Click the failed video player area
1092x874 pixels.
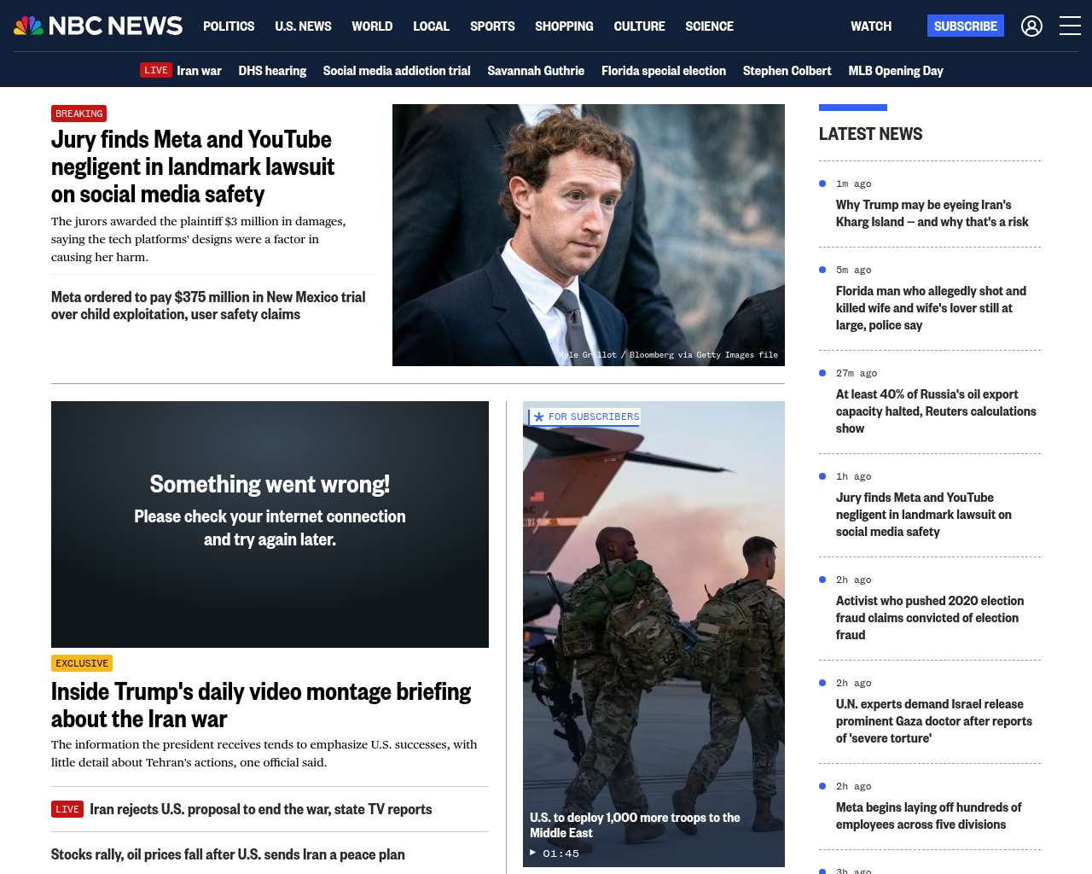tap(270, 524)
